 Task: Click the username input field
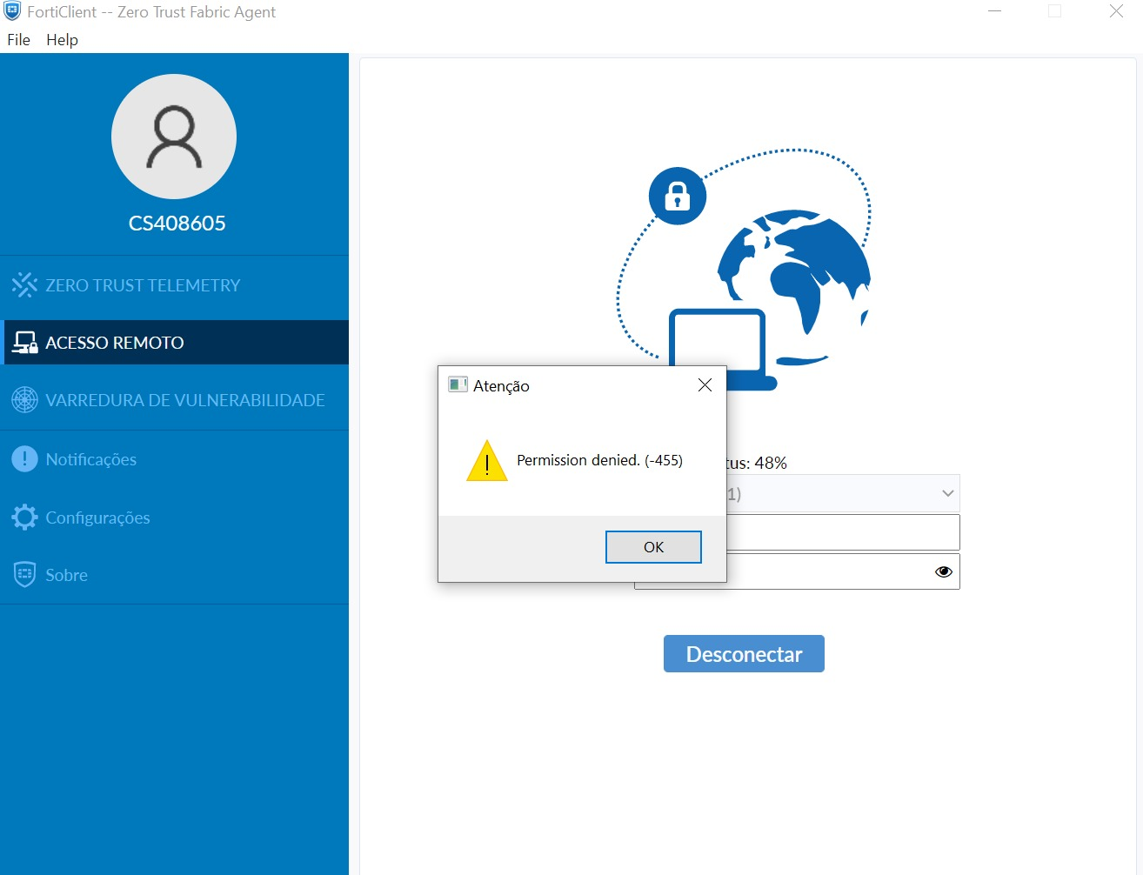tap(843, 532)
